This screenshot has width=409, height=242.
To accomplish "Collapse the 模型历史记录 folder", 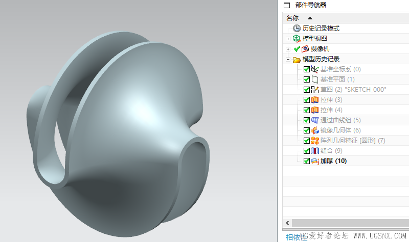I will [x=288, y=59].
